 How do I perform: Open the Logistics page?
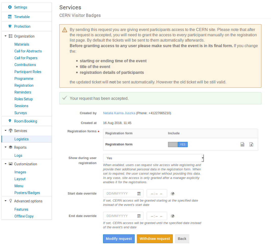21,139
